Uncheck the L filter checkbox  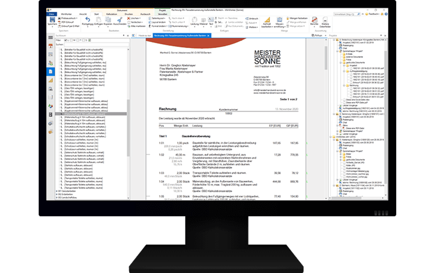66,40
